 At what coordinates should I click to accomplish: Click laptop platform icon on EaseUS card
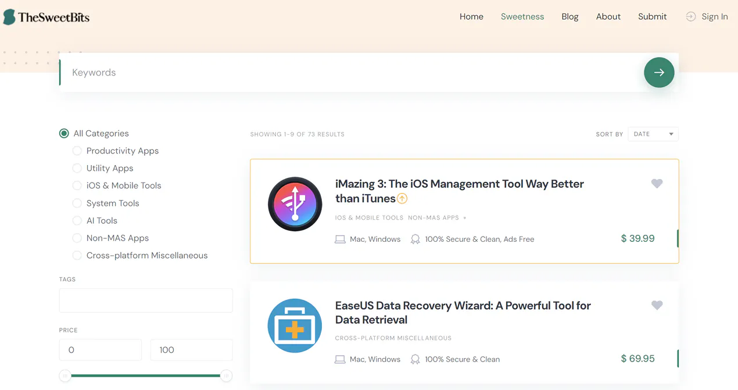point(340,360)
